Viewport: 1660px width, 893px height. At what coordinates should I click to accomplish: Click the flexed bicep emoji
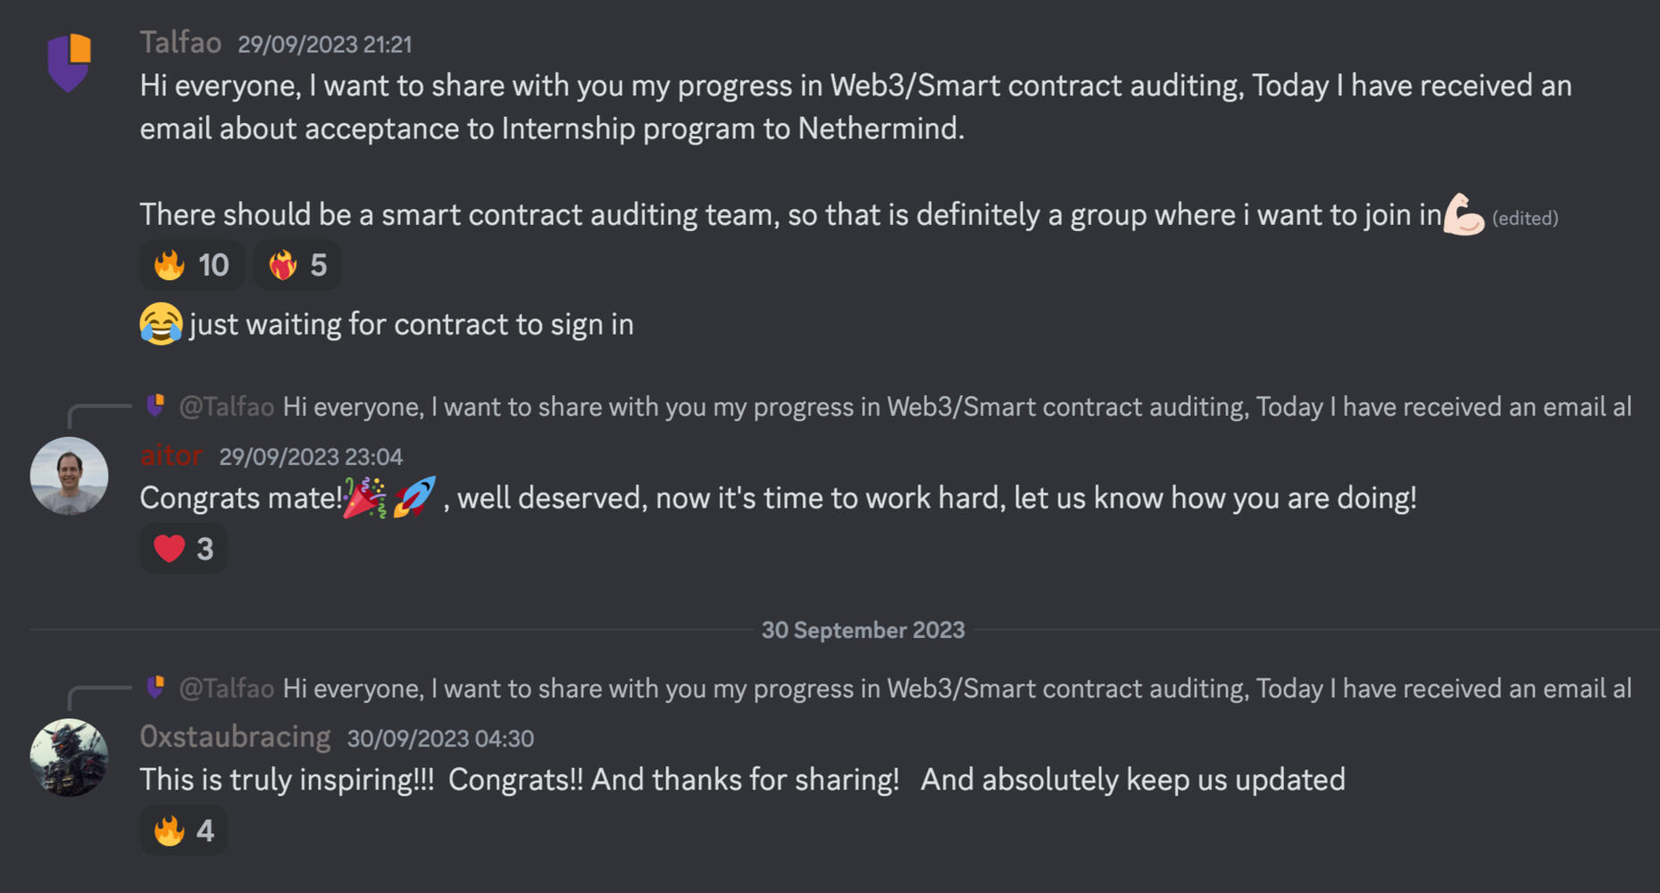1464,215
